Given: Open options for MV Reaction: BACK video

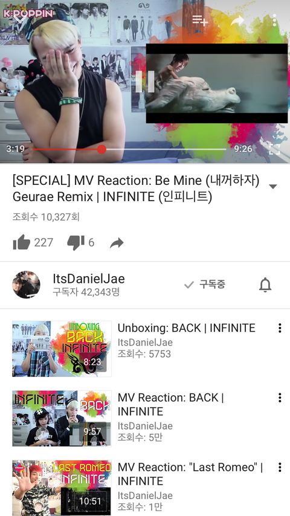Looking at the screenshot, I should click(x=280, y=398).
